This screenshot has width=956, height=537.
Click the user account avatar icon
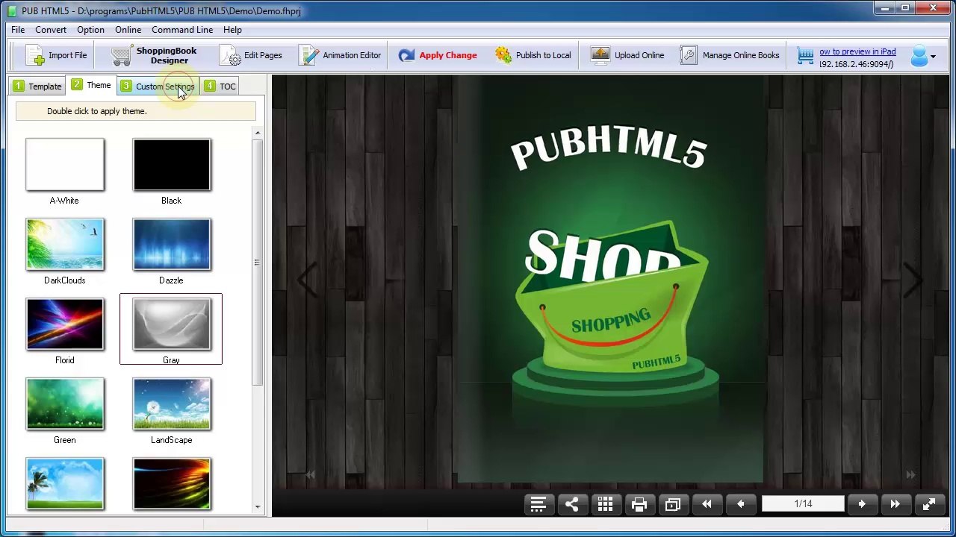click(919, 56)
